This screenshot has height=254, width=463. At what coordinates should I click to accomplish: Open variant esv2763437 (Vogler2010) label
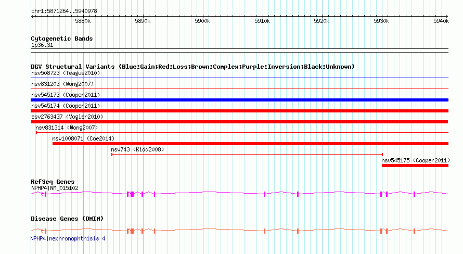tap(67, 117)
